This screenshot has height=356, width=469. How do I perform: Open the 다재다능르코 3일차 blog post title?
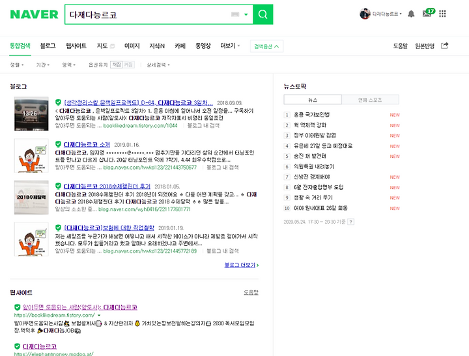pos(139,103)
